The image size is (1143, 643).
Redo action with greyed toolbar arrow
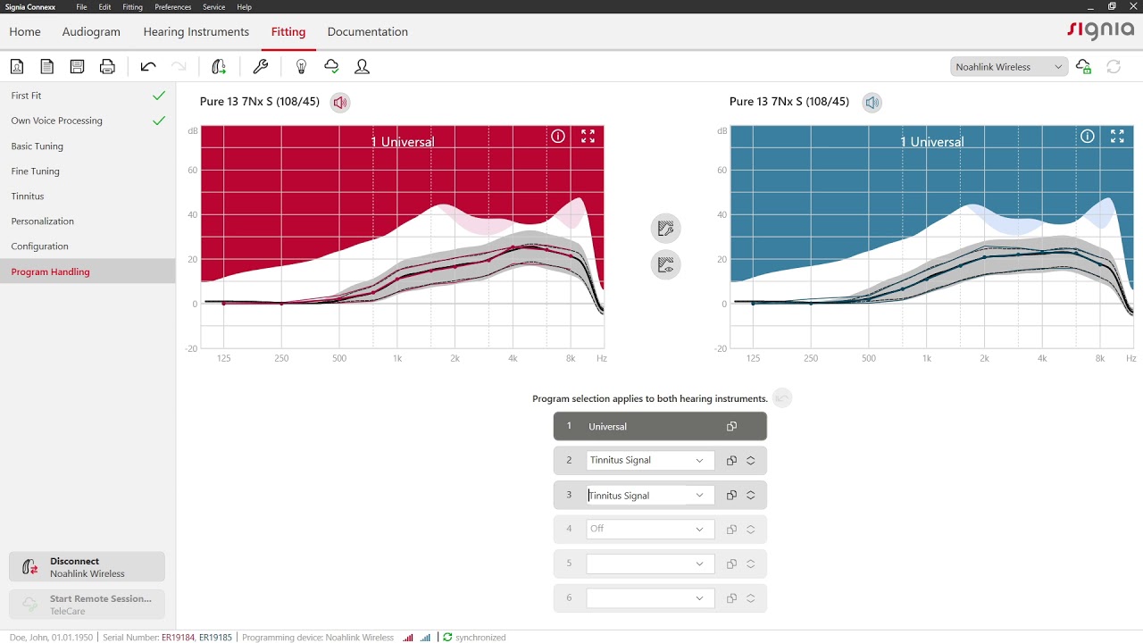179,66
